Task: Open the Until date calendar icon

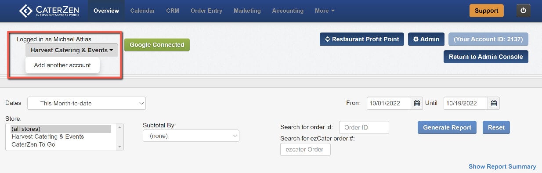Action: tap(494, 103)
